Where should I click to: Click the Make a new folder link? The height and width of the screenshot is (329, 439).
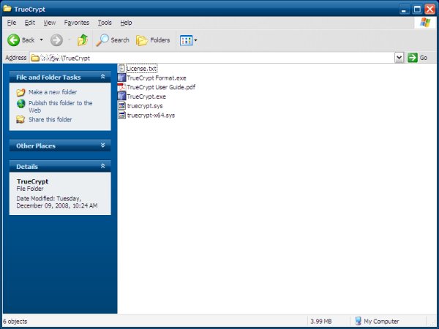click(x=52, y=93)
